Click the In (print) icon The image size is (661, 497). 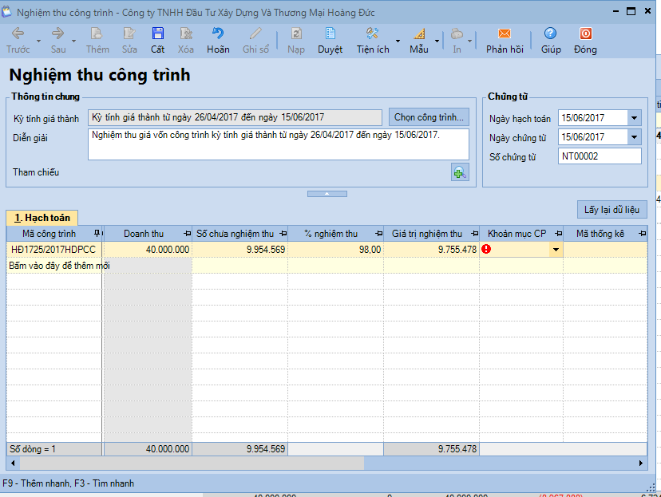[x=457, y=41]
